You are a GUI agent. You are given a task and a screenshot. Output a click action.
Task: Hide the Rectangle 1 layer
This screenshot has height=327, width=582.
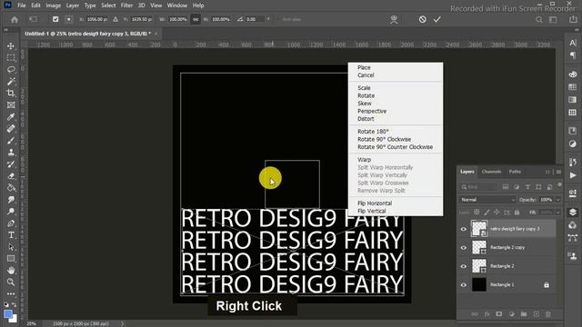click(463, 284)
